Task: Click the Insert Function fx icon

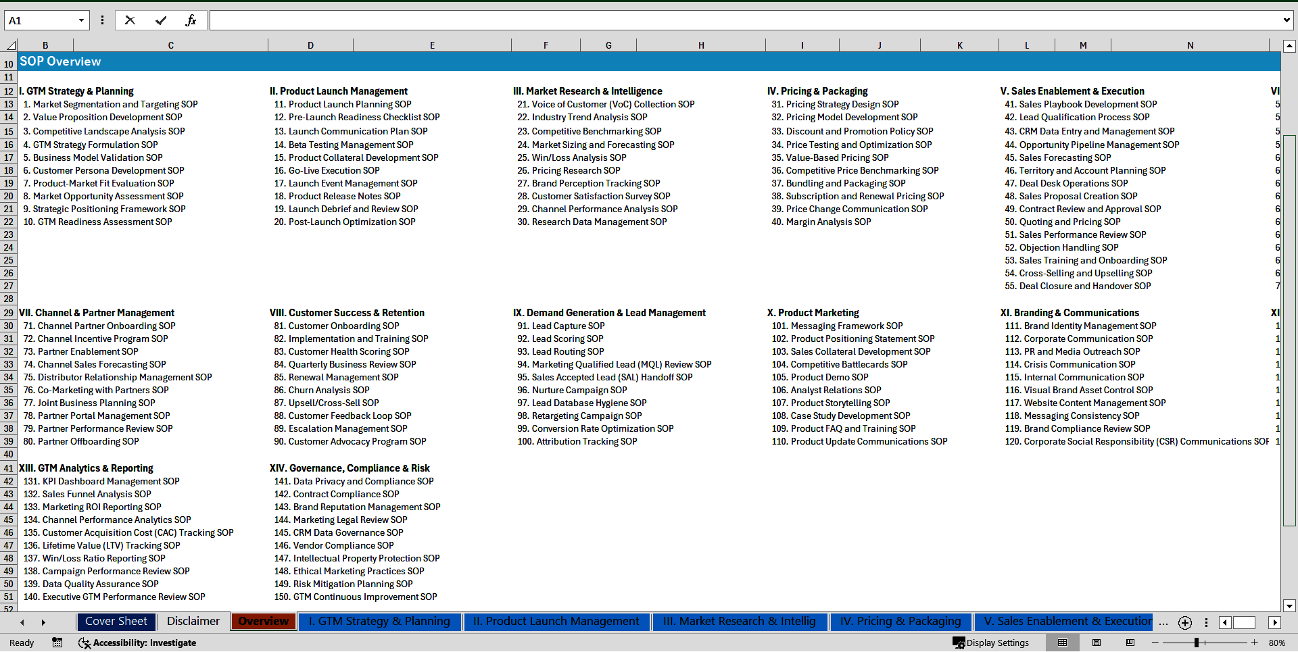Action: pyautogui.click(x=191, y=20)
